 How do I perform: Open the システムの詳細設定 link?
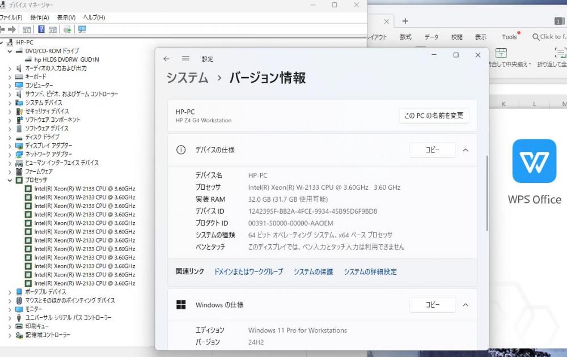pos(370,272)
